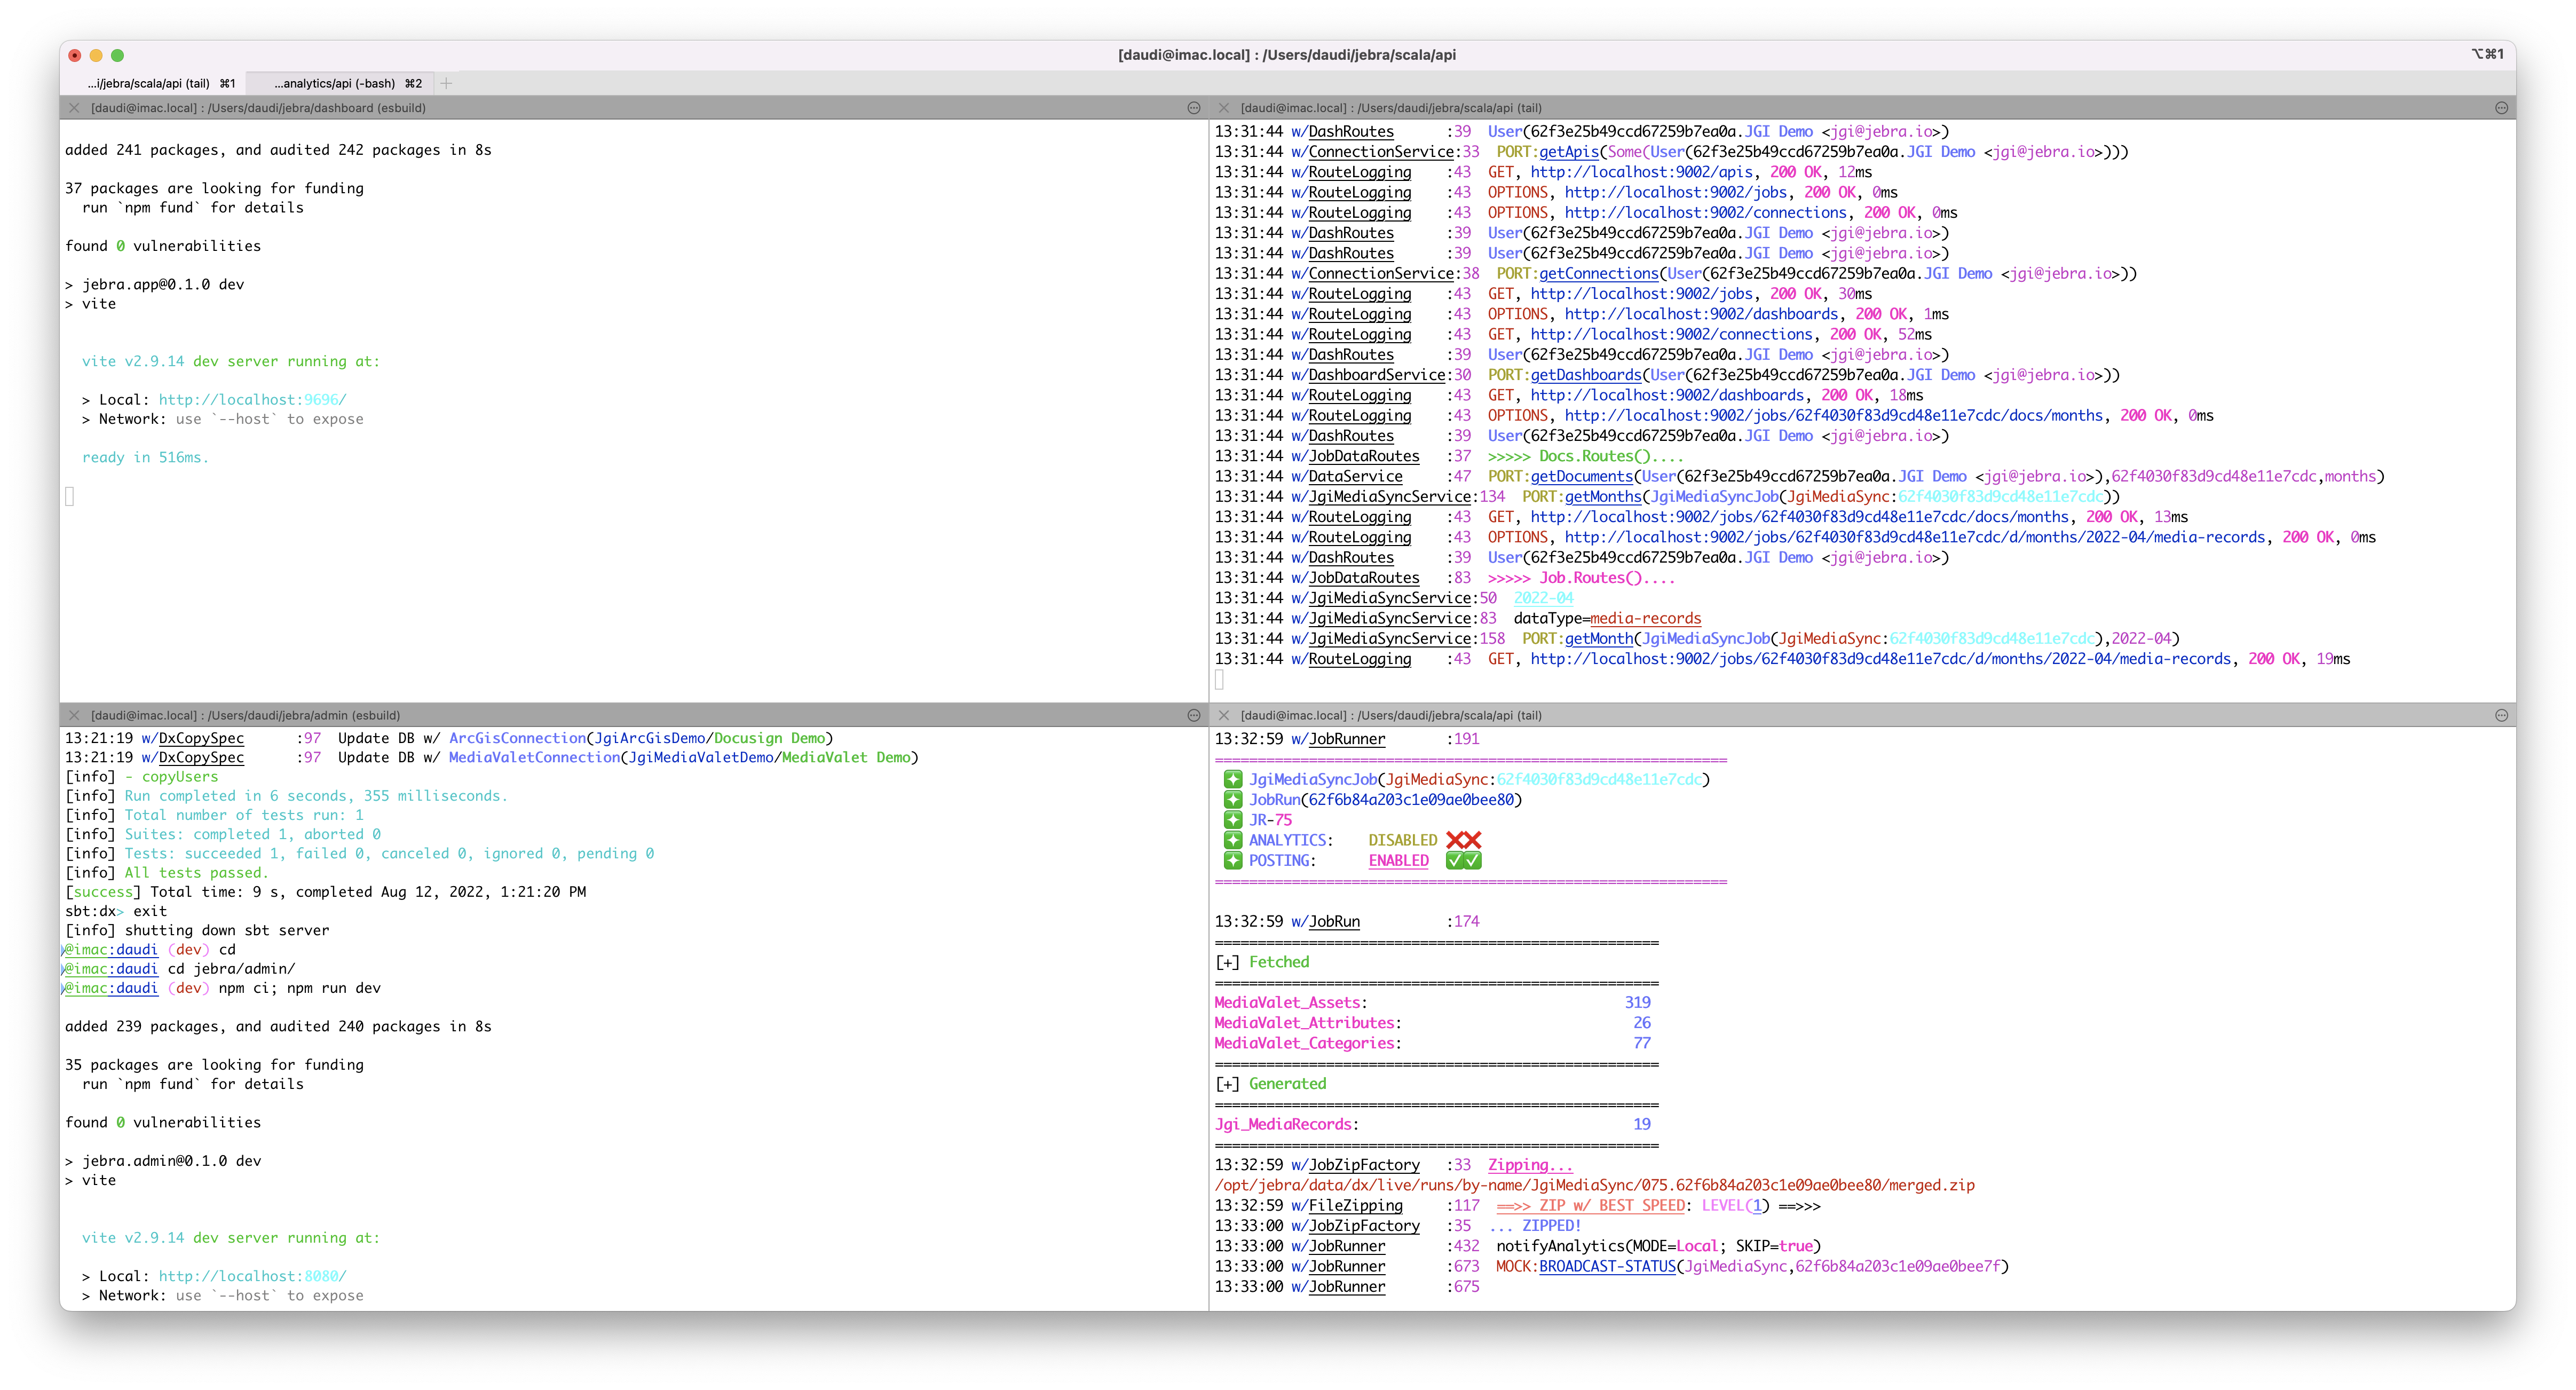Viewport: 2576px width, 1390px height.
Task: Close the top-right scala/api tail pane
Action: pos(1223,108)
